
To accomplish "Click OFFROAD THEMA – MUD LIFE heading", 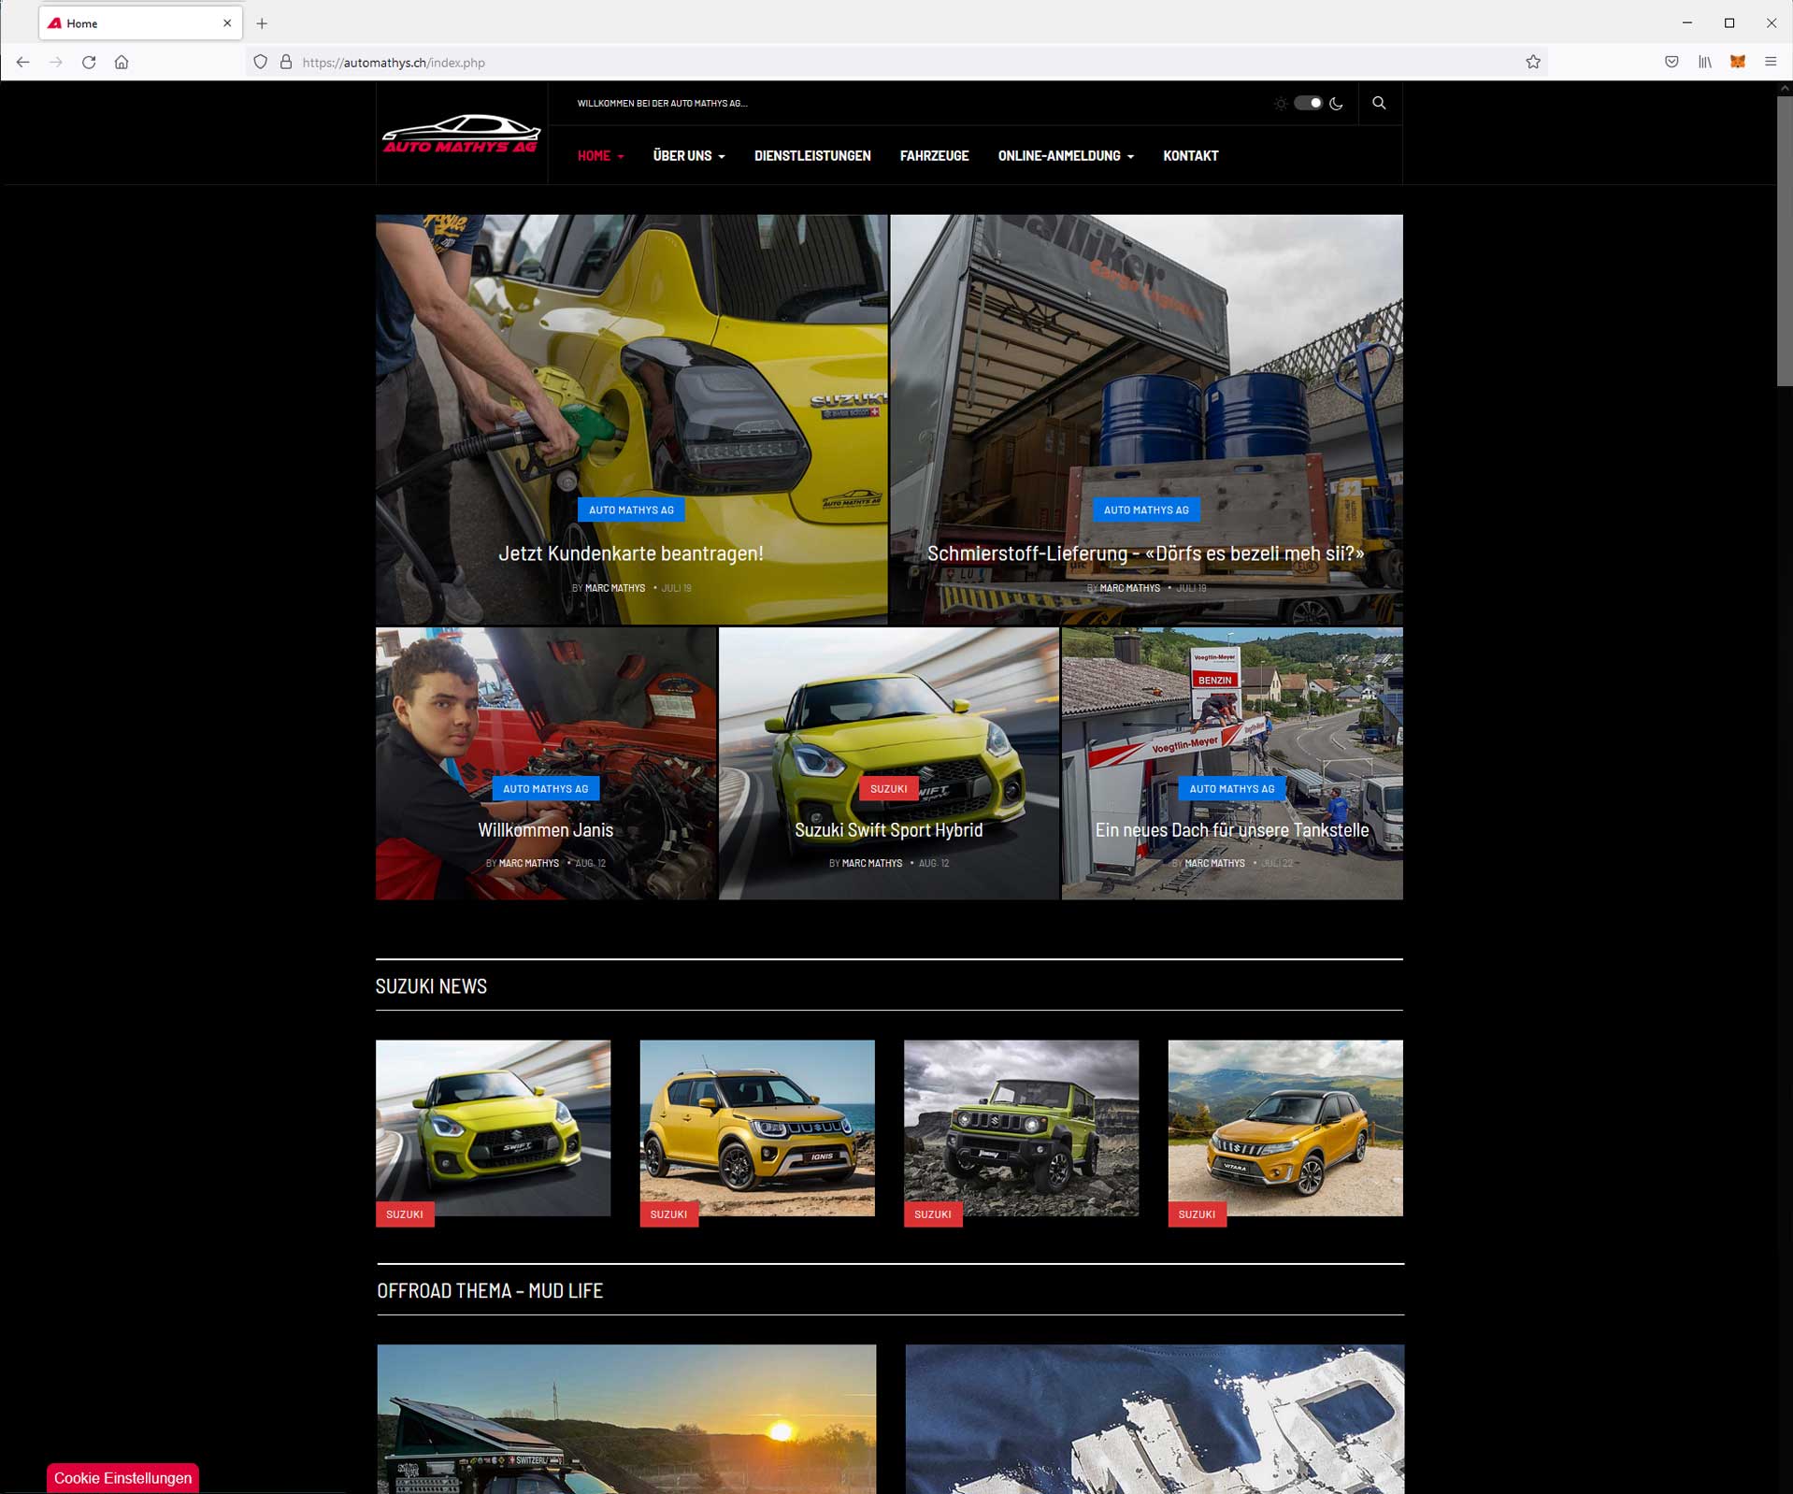I will (490, 1291).
